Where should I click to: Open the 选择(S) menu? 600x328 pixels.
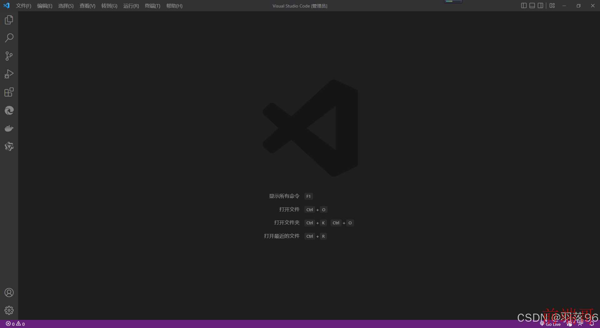click(66, 6)
